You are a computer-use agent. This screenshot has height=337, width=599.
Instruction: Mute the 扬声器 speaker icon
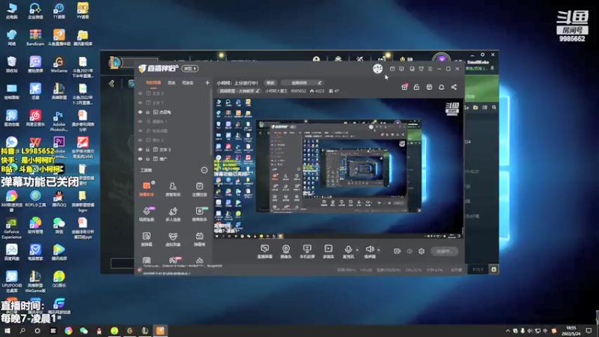click(x=369, y=250)
